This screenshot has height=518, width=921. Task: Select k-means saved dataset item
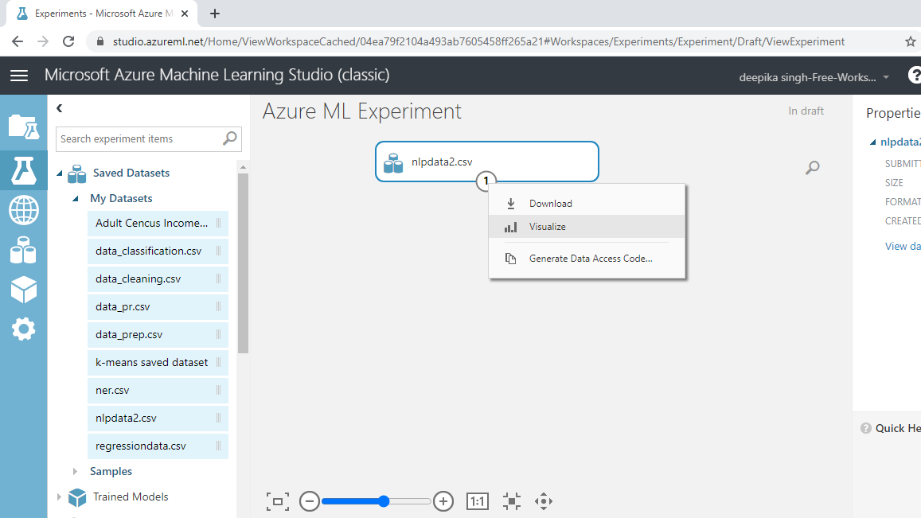(158, 362)
